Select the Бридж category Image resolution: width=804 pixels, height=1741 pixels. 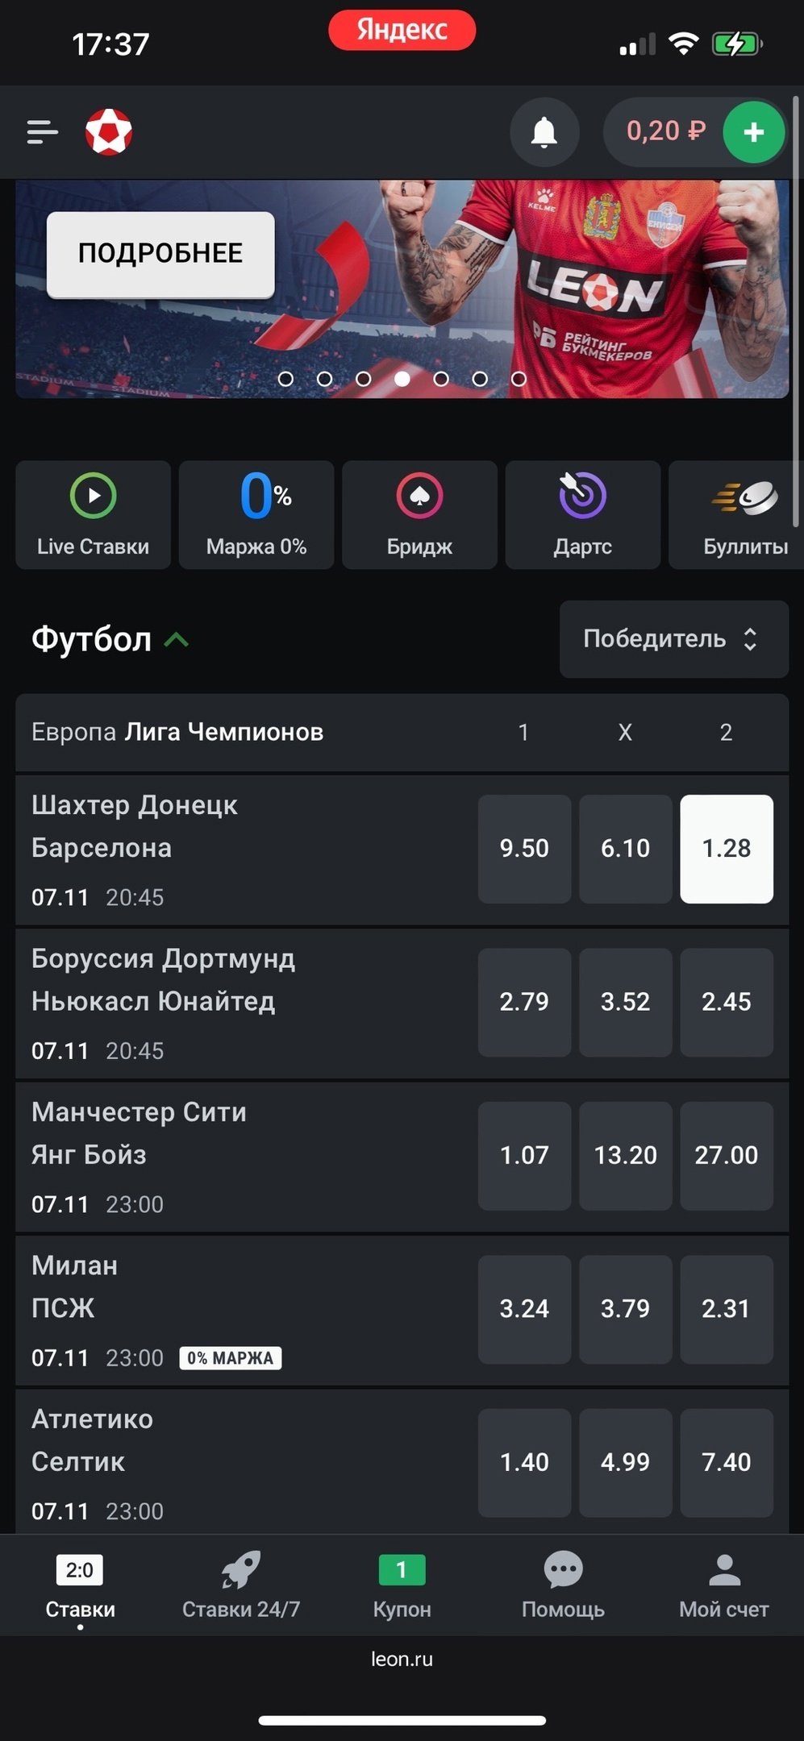419,515
